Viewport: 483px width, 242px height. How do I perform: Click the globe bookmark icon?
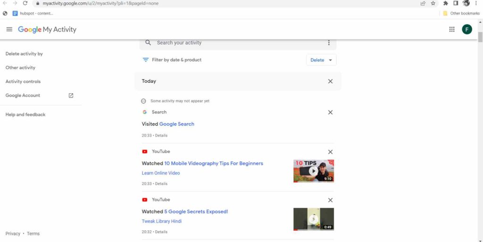coord(5,13)
